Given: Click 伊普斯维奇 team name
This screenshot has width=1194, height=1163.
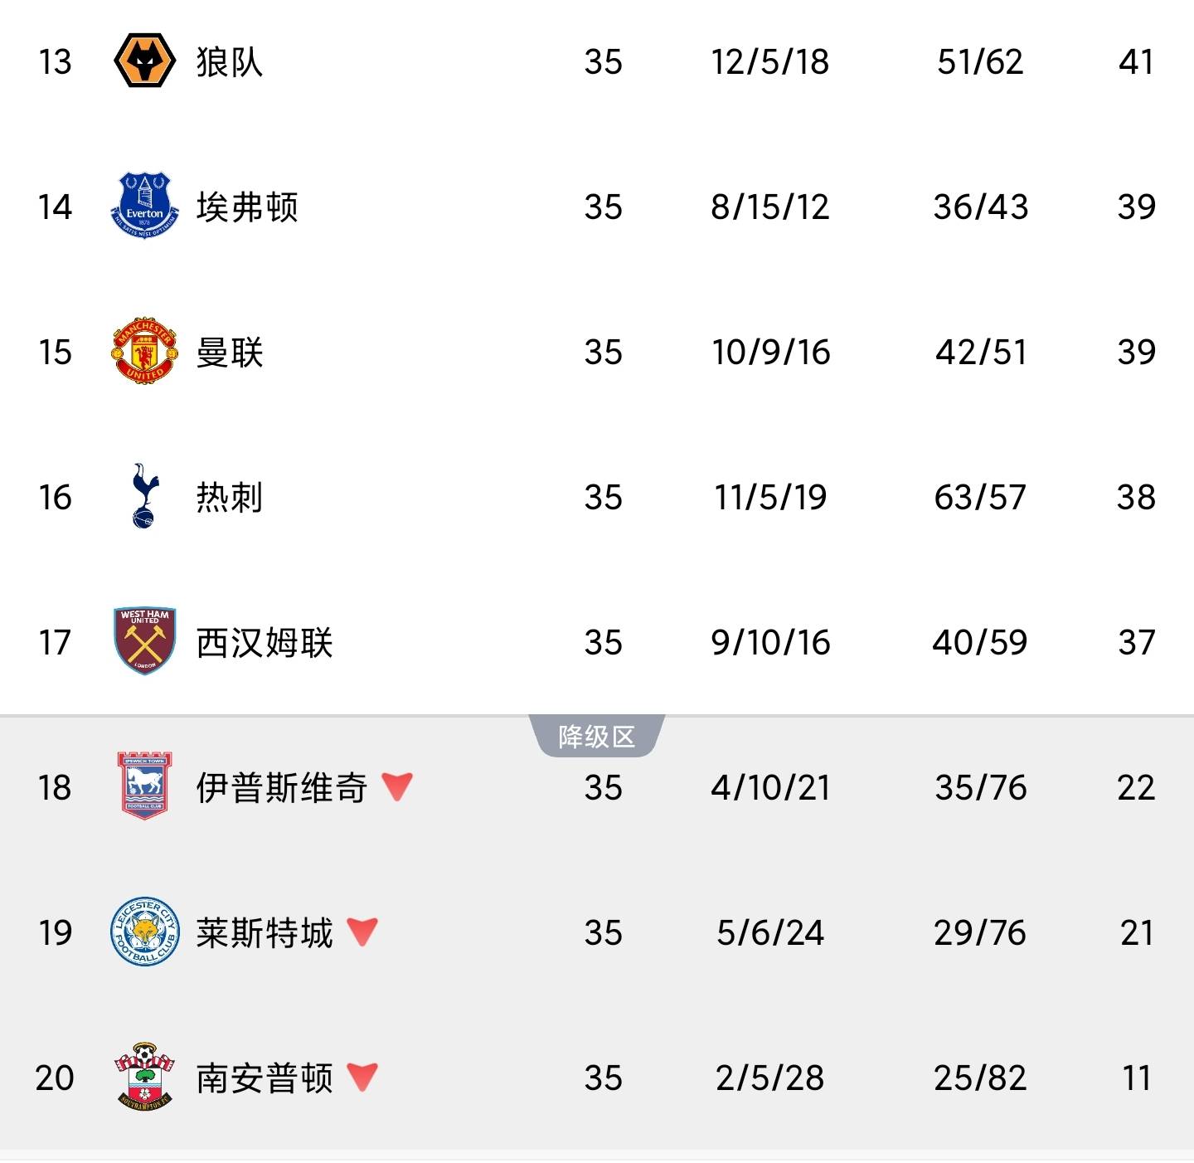Looking at the screenshot, I should [282, 788].
